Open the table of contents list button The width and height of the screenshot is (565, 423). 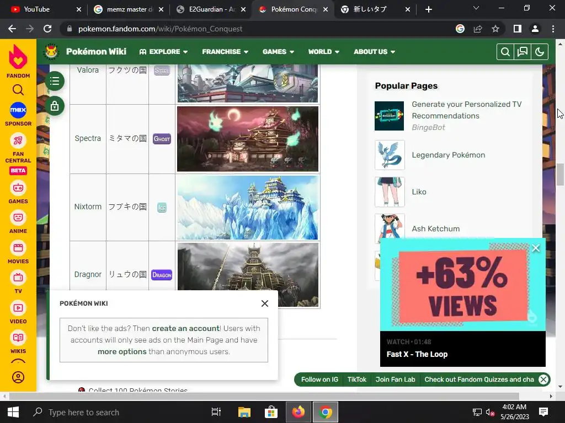pyautogui.click(x=55, y=81)
